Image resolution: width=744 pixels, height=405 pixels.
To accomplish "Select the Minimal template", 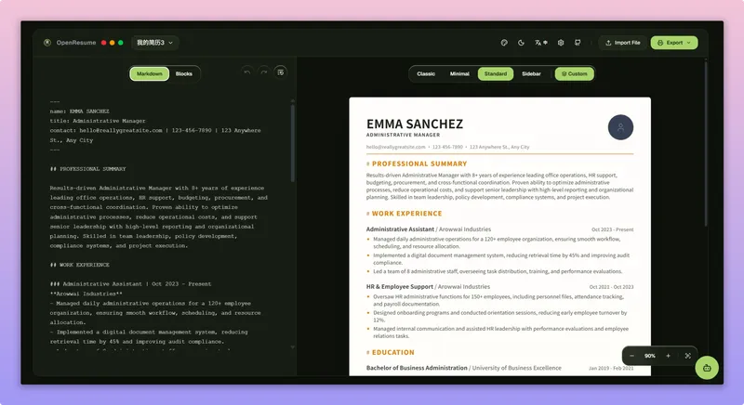I will pyautogui.click(x=459, y=74).
